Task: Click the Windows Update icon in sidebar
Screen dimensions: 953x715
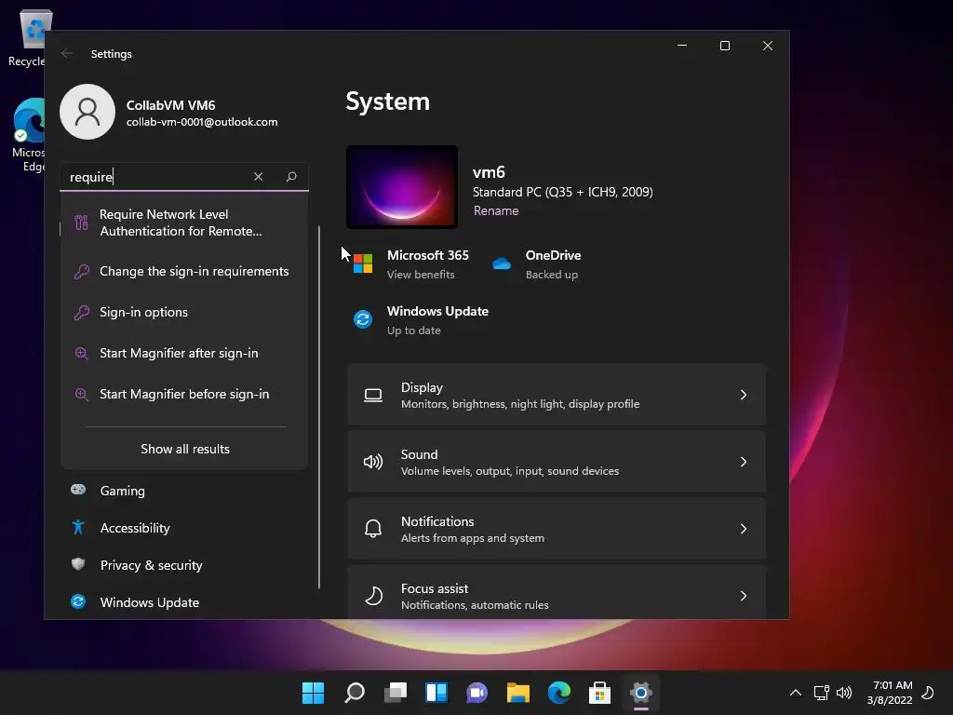Action: (78, 601)
